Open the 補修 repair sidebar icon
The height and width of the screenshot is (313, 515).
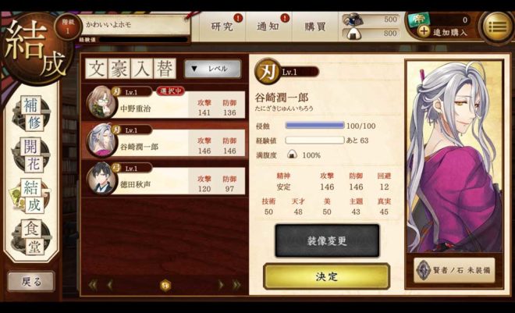[x=31, y=113]
